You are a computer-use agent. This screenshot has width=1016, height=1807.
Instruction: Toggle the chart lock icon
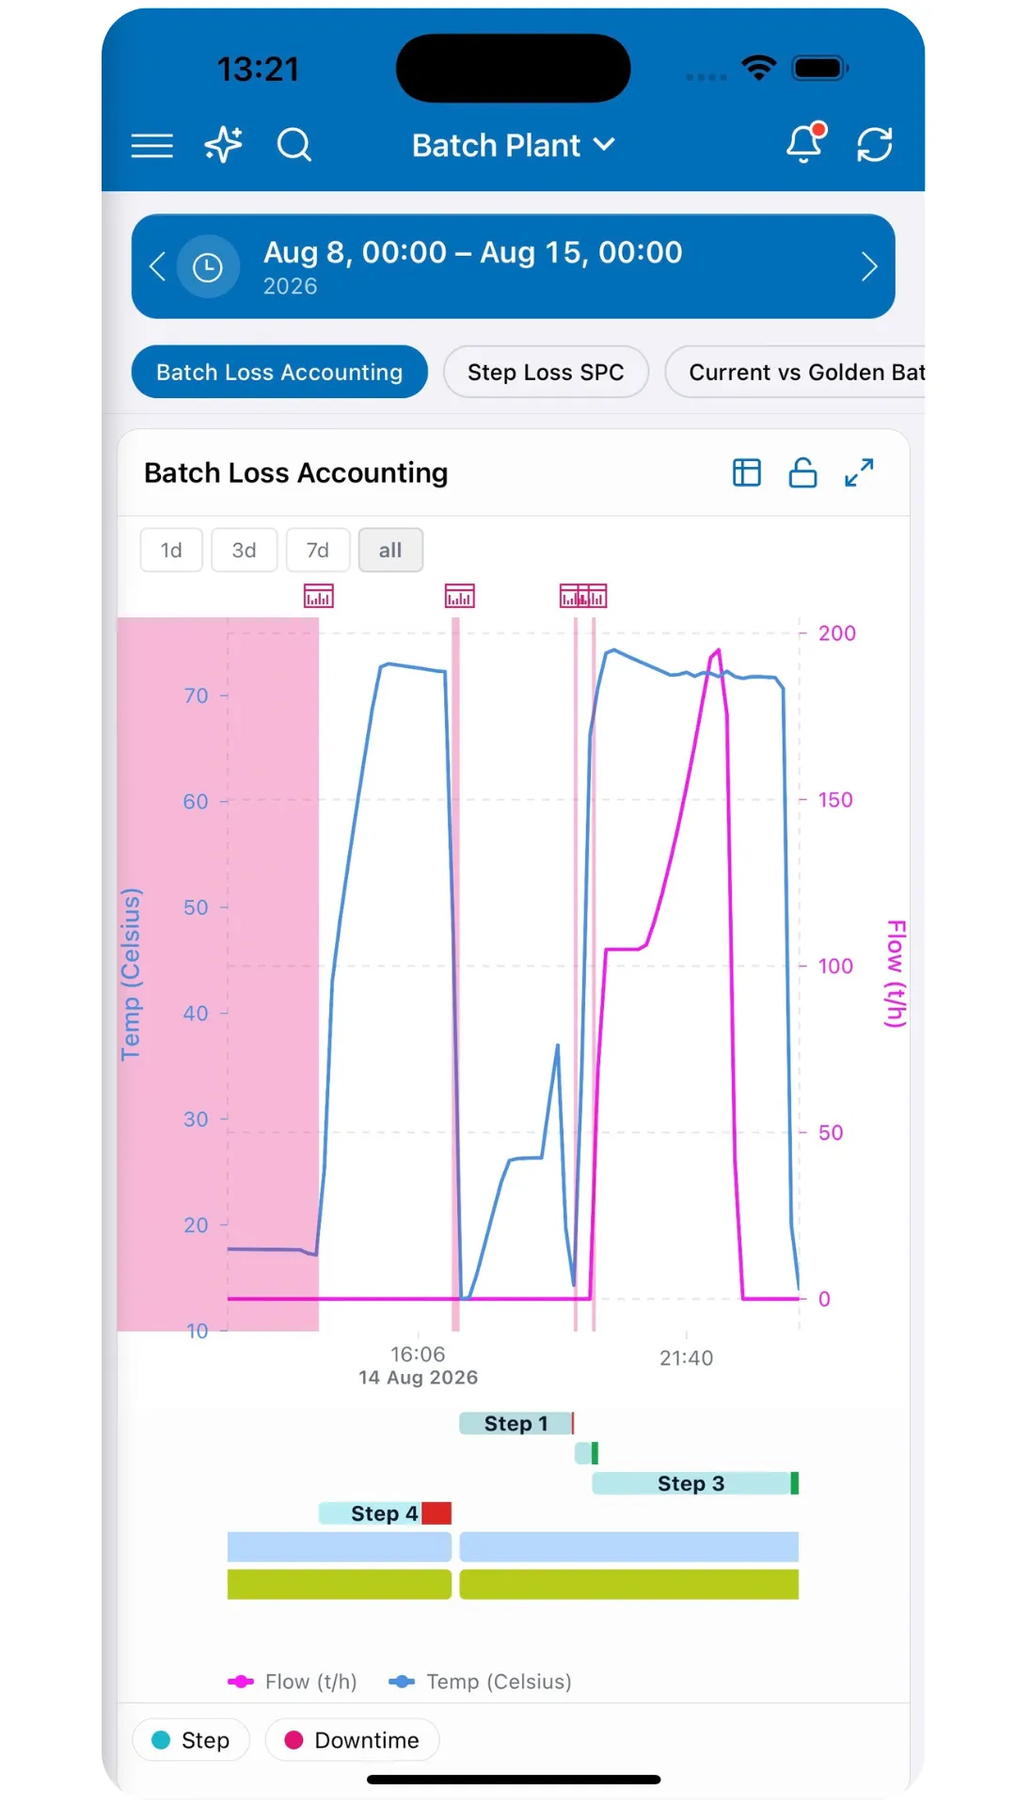click(x=802, y=472)
